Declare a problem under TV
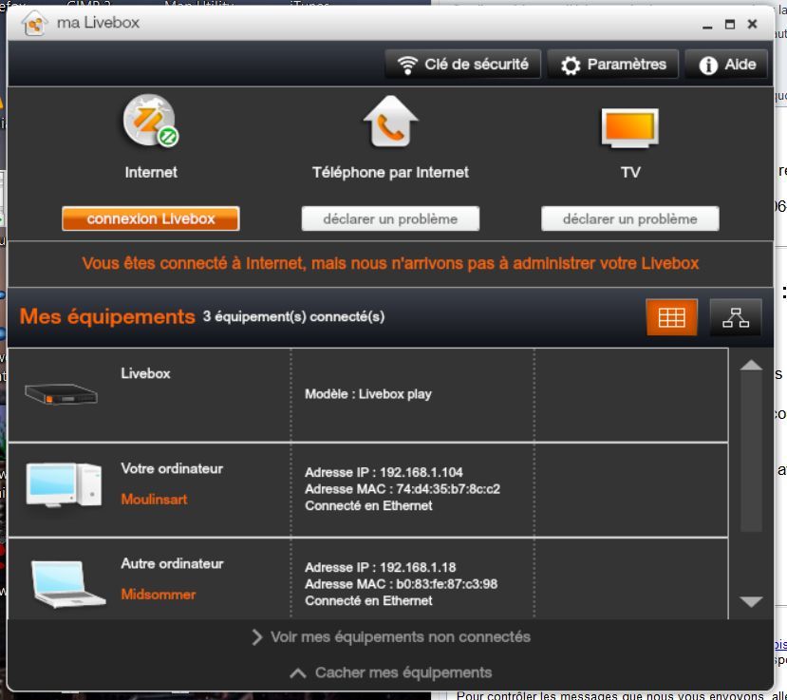 tap(630, 219)
